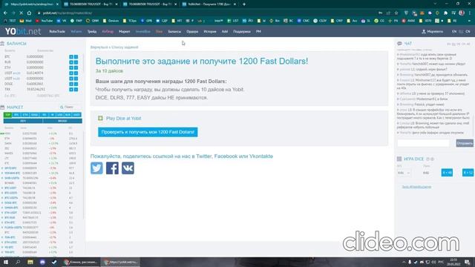Viewport: 475px width, 267px height.
Task: Click the market icon beside МАРКЕТ
Action: click(2, 107)
